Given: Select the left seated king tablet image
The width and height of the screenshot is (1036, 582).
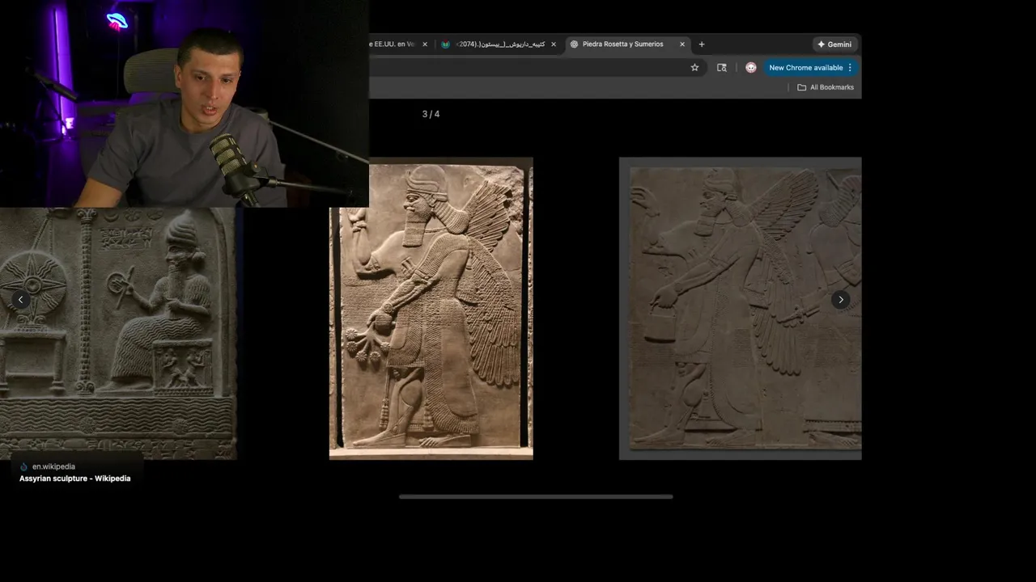Looking at the screenshot, I should 118,333.
